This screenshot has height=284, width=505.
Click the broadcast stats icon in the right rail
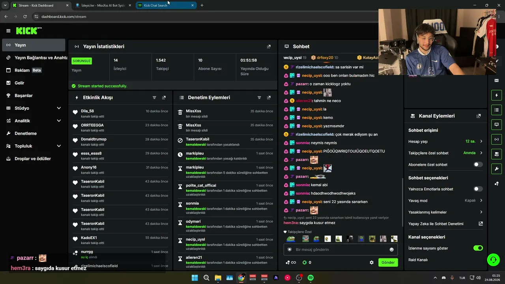[496, 139]
